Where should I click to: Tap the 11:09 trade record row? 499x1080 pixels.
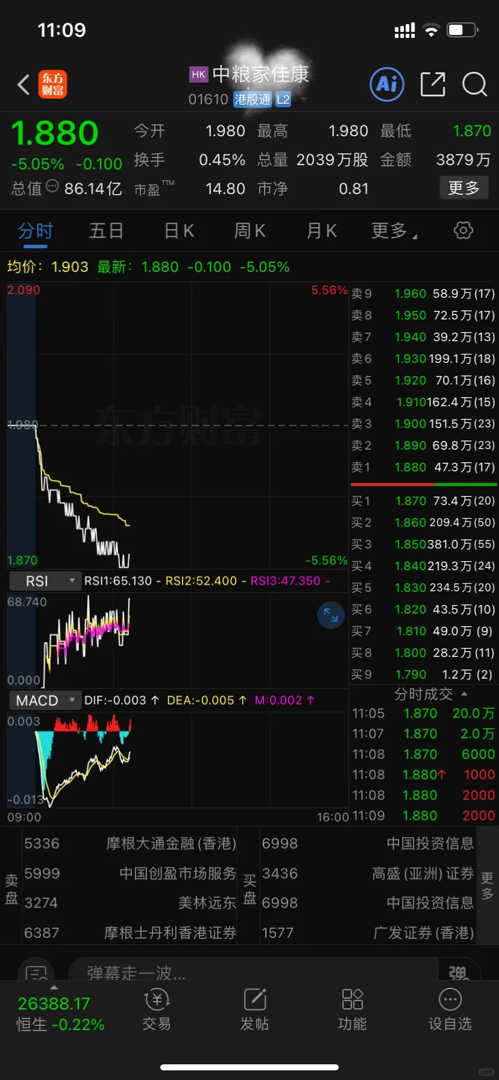pos(424,816)
